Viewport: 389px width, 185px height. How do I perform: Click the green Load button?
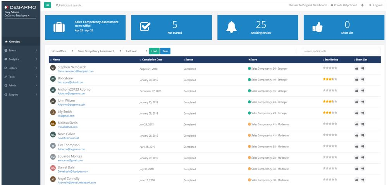(154, 51)
